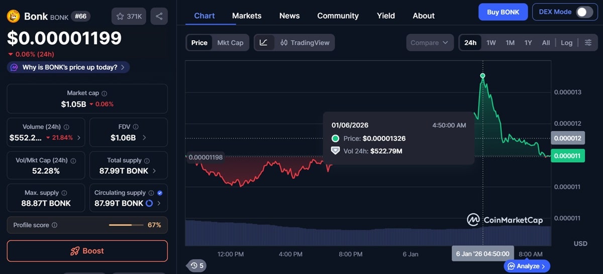Open Vol/Mkt Cap (24h) info icon

pos(73,161)
